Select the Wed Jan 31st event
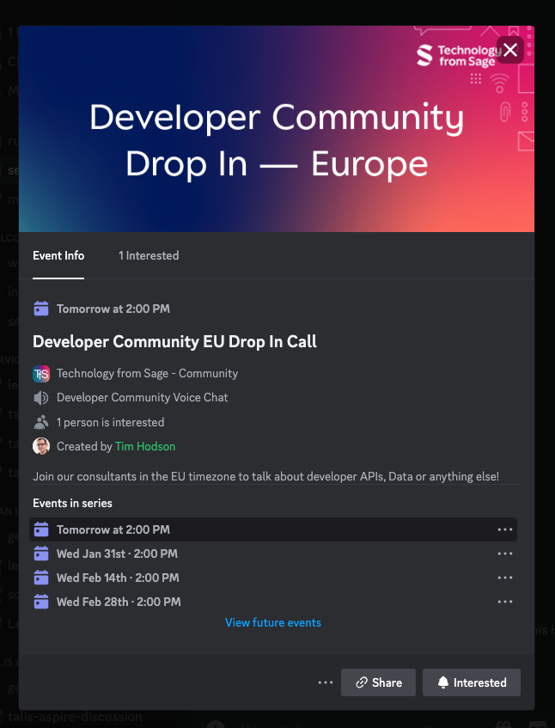The height and width of the screenshot is (728, 555). coord(273,554)
